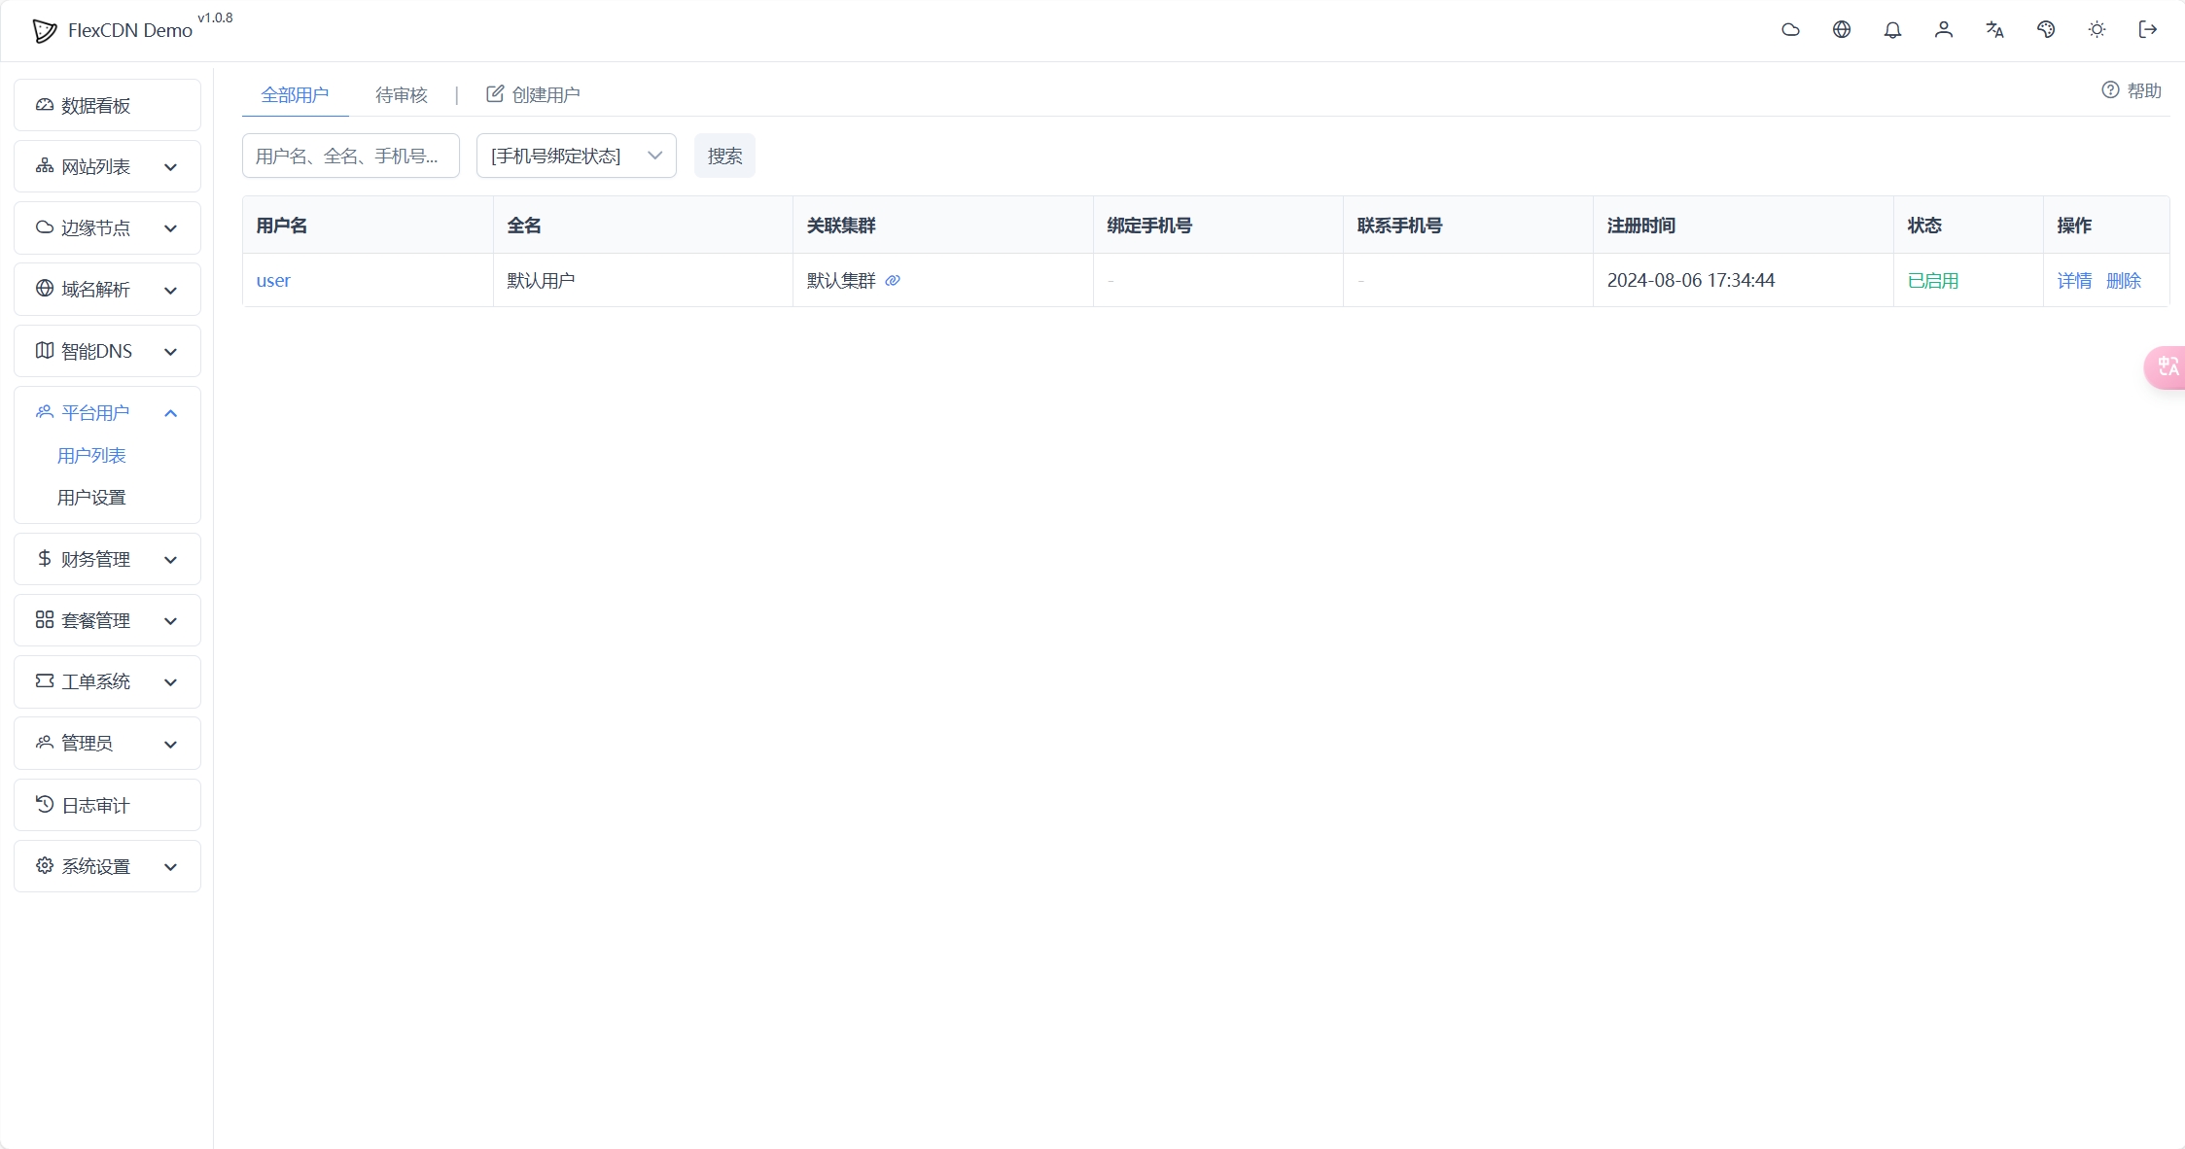
Task: Open the globe language icon
Action: click(x=1843, y=30)
